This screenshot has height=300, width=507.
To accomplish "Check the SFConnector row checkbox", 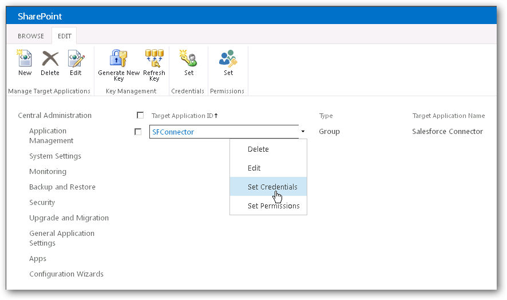I will (138, 132).
